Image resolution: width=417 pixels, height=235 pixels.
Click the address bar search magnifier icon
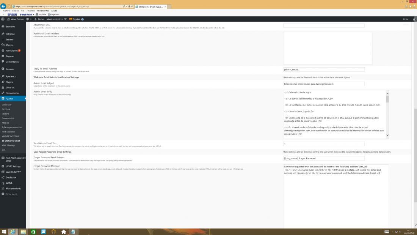124,6
